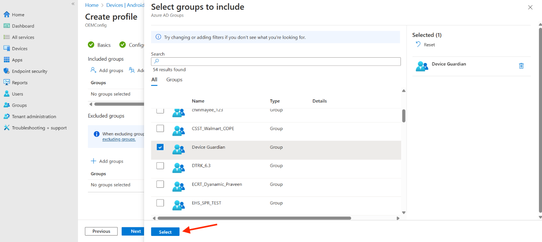Click the Reports icon in sidebar
542x242 pixels.
pos(6,83)
